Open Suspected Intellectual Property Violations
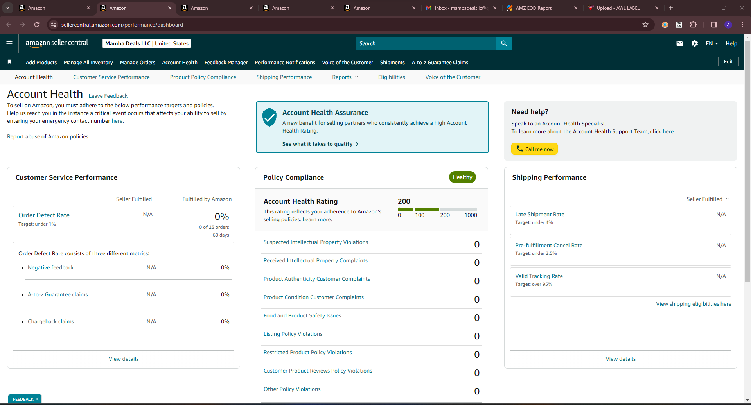 coord(316,242)
